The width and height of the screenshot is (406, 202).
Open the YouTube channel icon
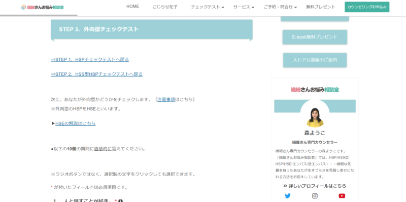pyautogui.click(x=342, y=196)
